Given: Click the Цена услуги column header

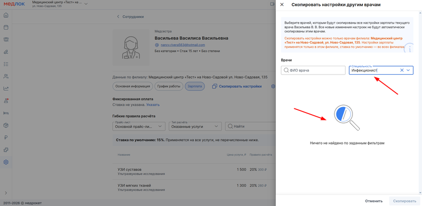Looking at the screenshot, I should (236, 155).
